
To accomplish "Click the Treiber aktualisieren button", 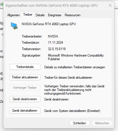I will (25, 77).
